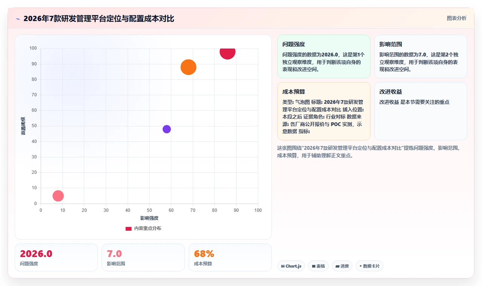The width and height of the screenshot is (482, 286).
Task: Click the 数据卡片 sparkle icon
Action: (x=360, y=266)
